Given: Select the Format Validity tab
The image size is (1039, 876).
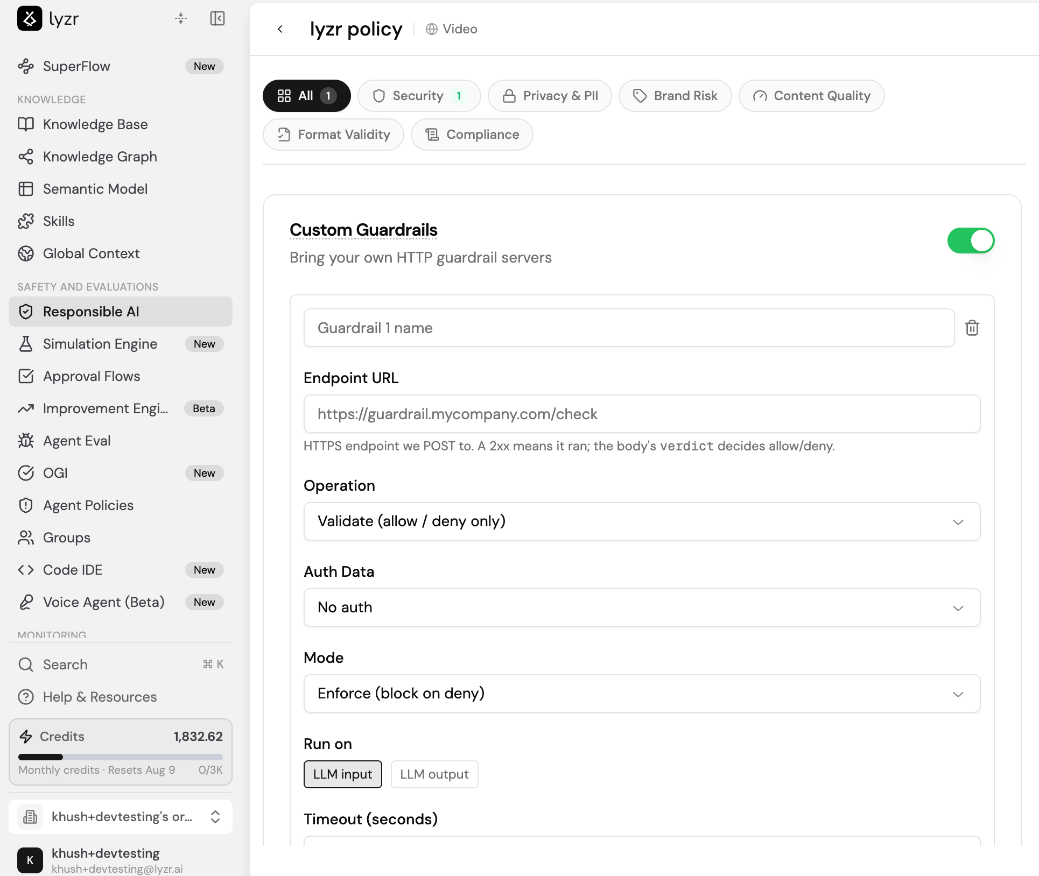Looking at the screenshot, I should pyautogui.click(x=333, y=135).
